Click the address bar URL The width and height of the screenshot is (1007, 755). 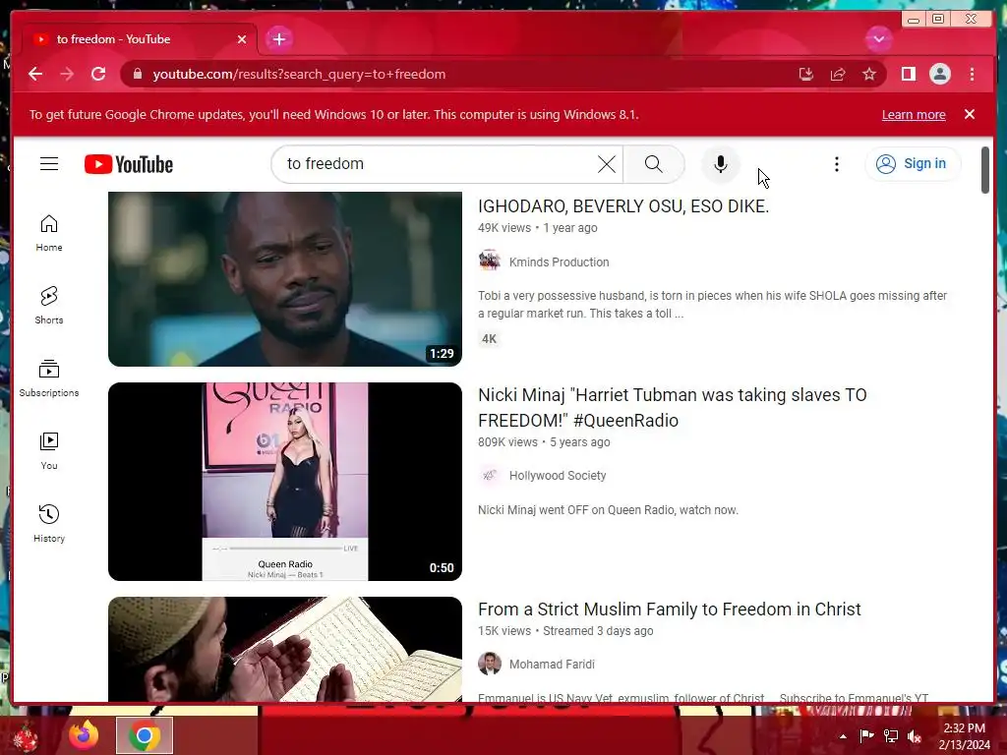pyautogui.click(x=299, y=74)
